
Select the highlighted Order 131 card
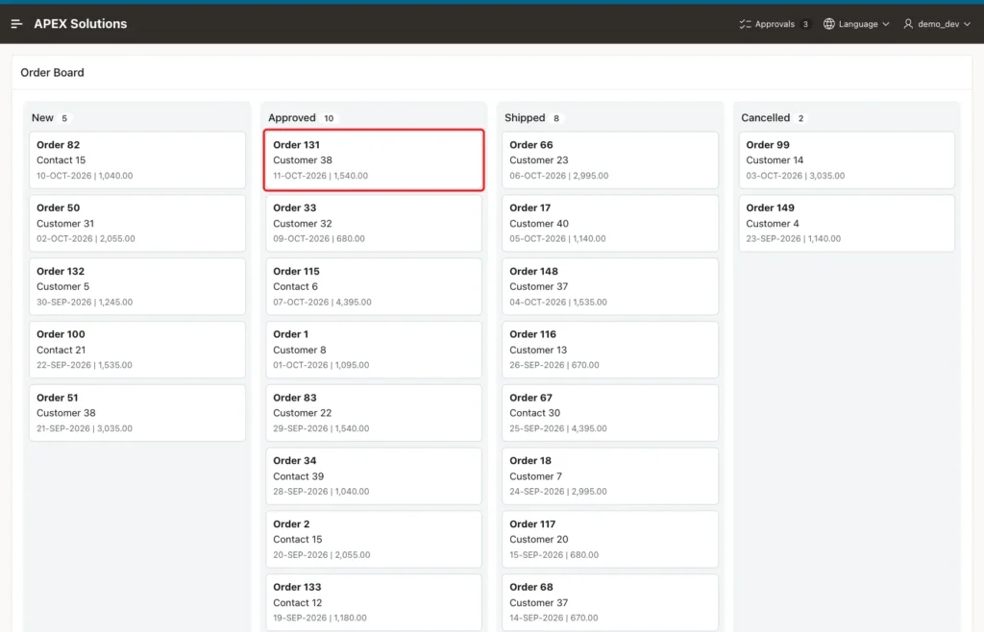(x=374, y=159)
